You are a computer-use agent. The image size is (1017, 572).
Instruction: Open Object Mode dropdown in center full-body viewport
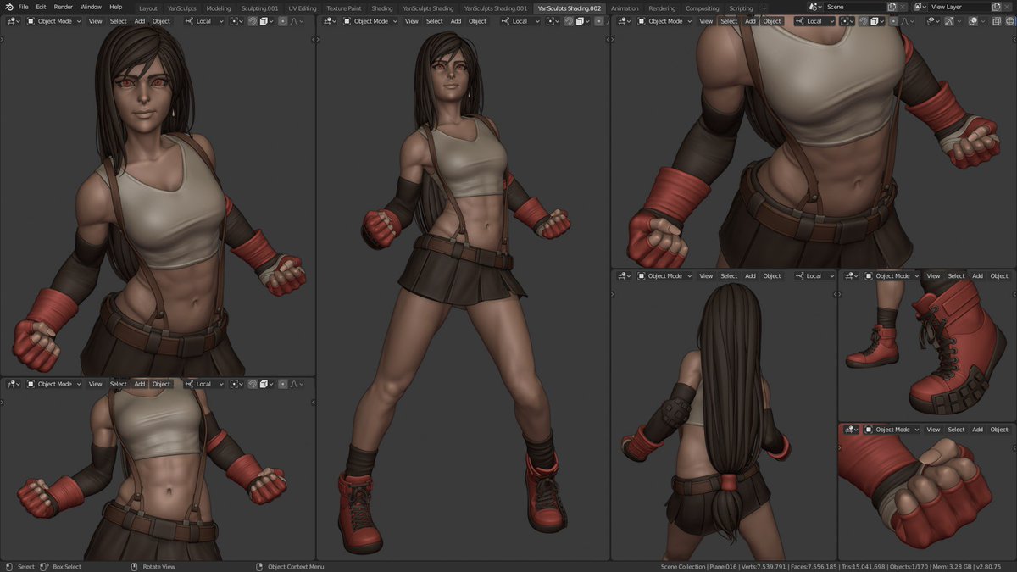[x=370, y=21]
